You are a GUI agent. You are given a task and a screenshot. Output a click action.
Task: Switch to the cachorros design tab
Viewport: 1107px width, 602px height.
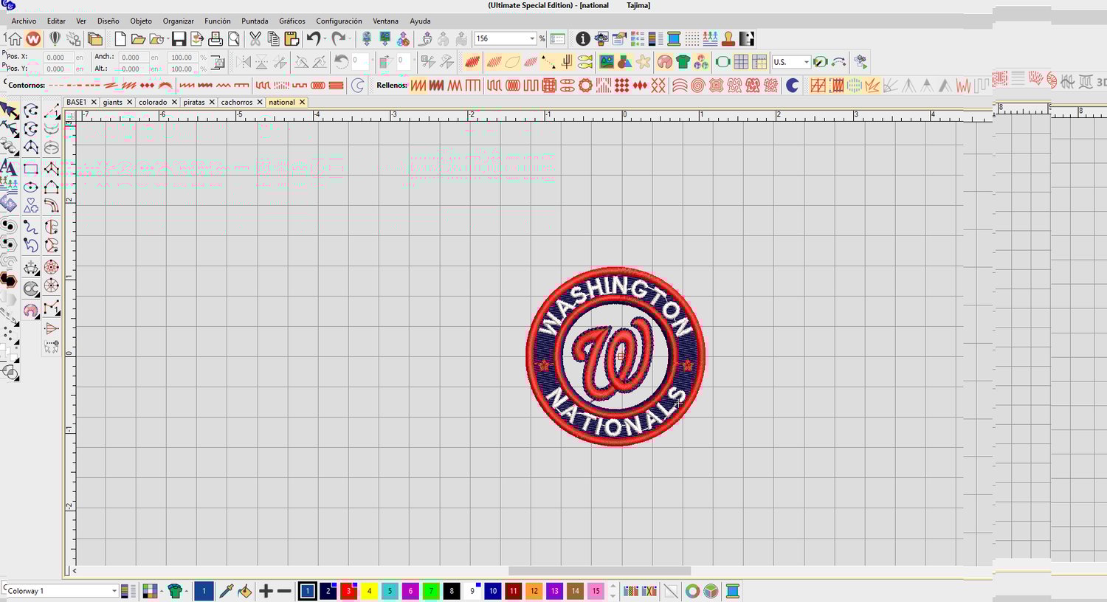tap(236, 102)
